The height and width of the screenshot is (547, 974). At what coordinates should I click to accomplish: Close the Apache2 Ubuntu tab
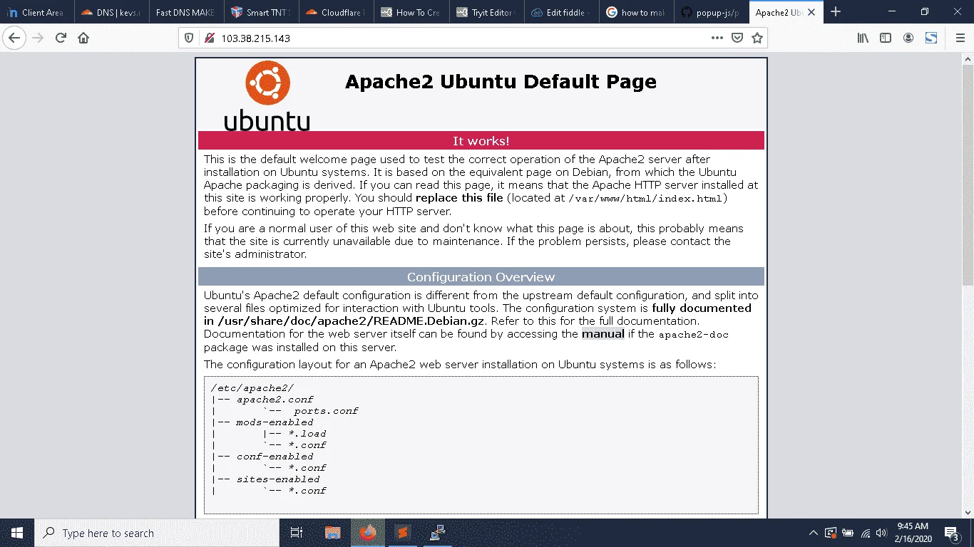(811, 12)
